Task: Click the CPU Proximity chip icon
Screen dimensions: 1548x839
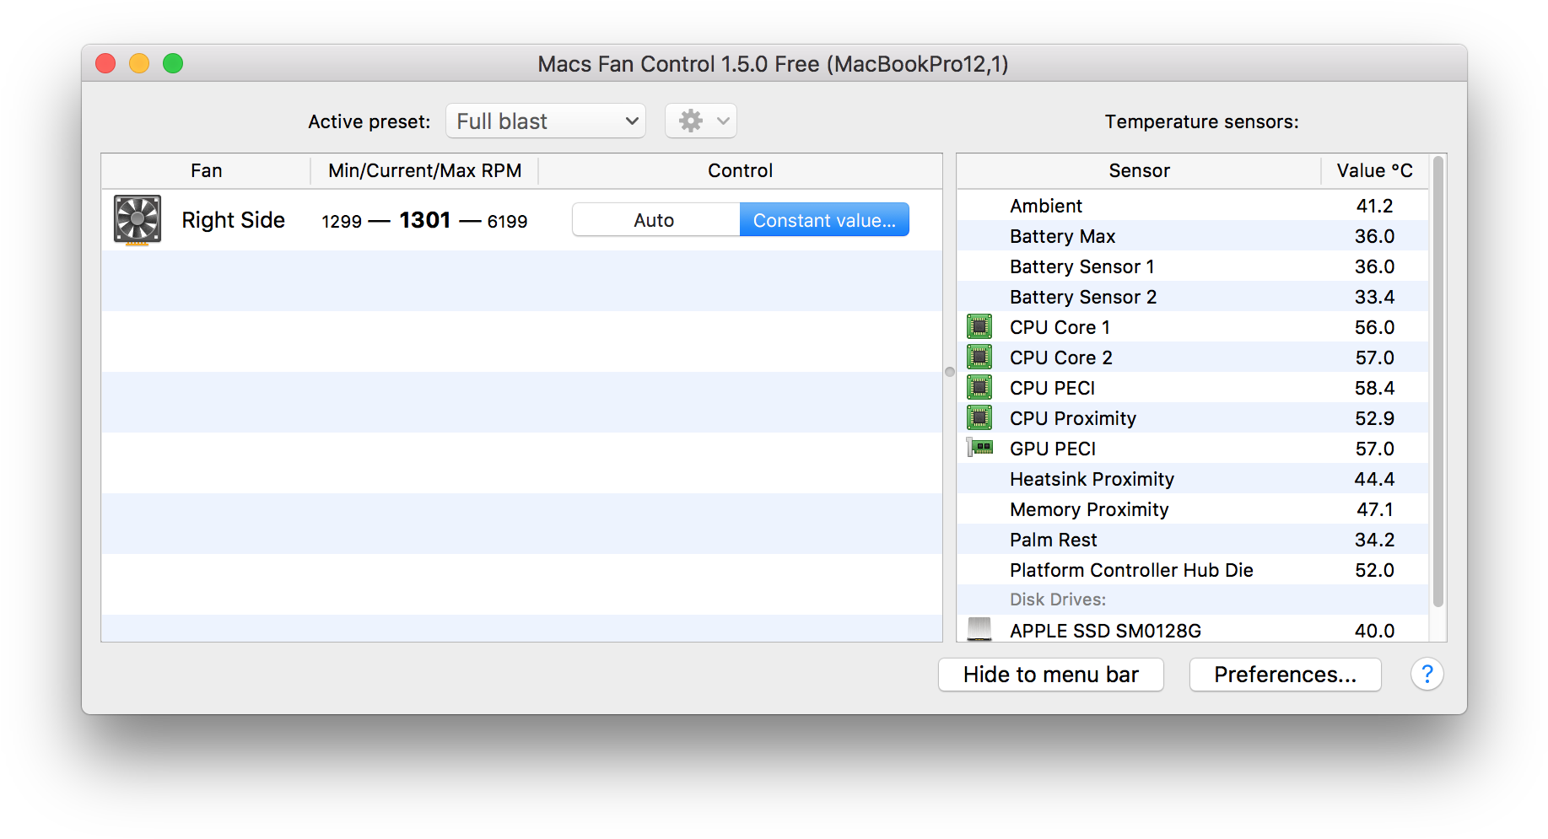Action: [x=979, y=417]
